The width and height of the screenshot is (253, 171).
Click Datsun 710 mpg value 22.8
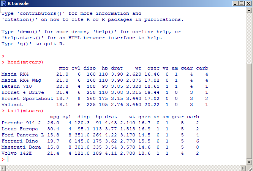62,86
